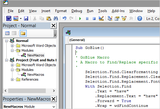This screenshot has width=160, height=109.
Task: Click the ".Wrap = wdFindContinue" line
Action: [122, 106]
